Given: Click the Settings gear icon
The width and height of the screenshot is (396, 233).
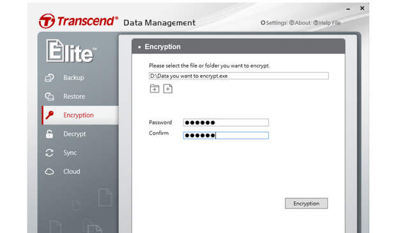Looking at the screenshot, I should pyautogui.click(x=263, y=23).
